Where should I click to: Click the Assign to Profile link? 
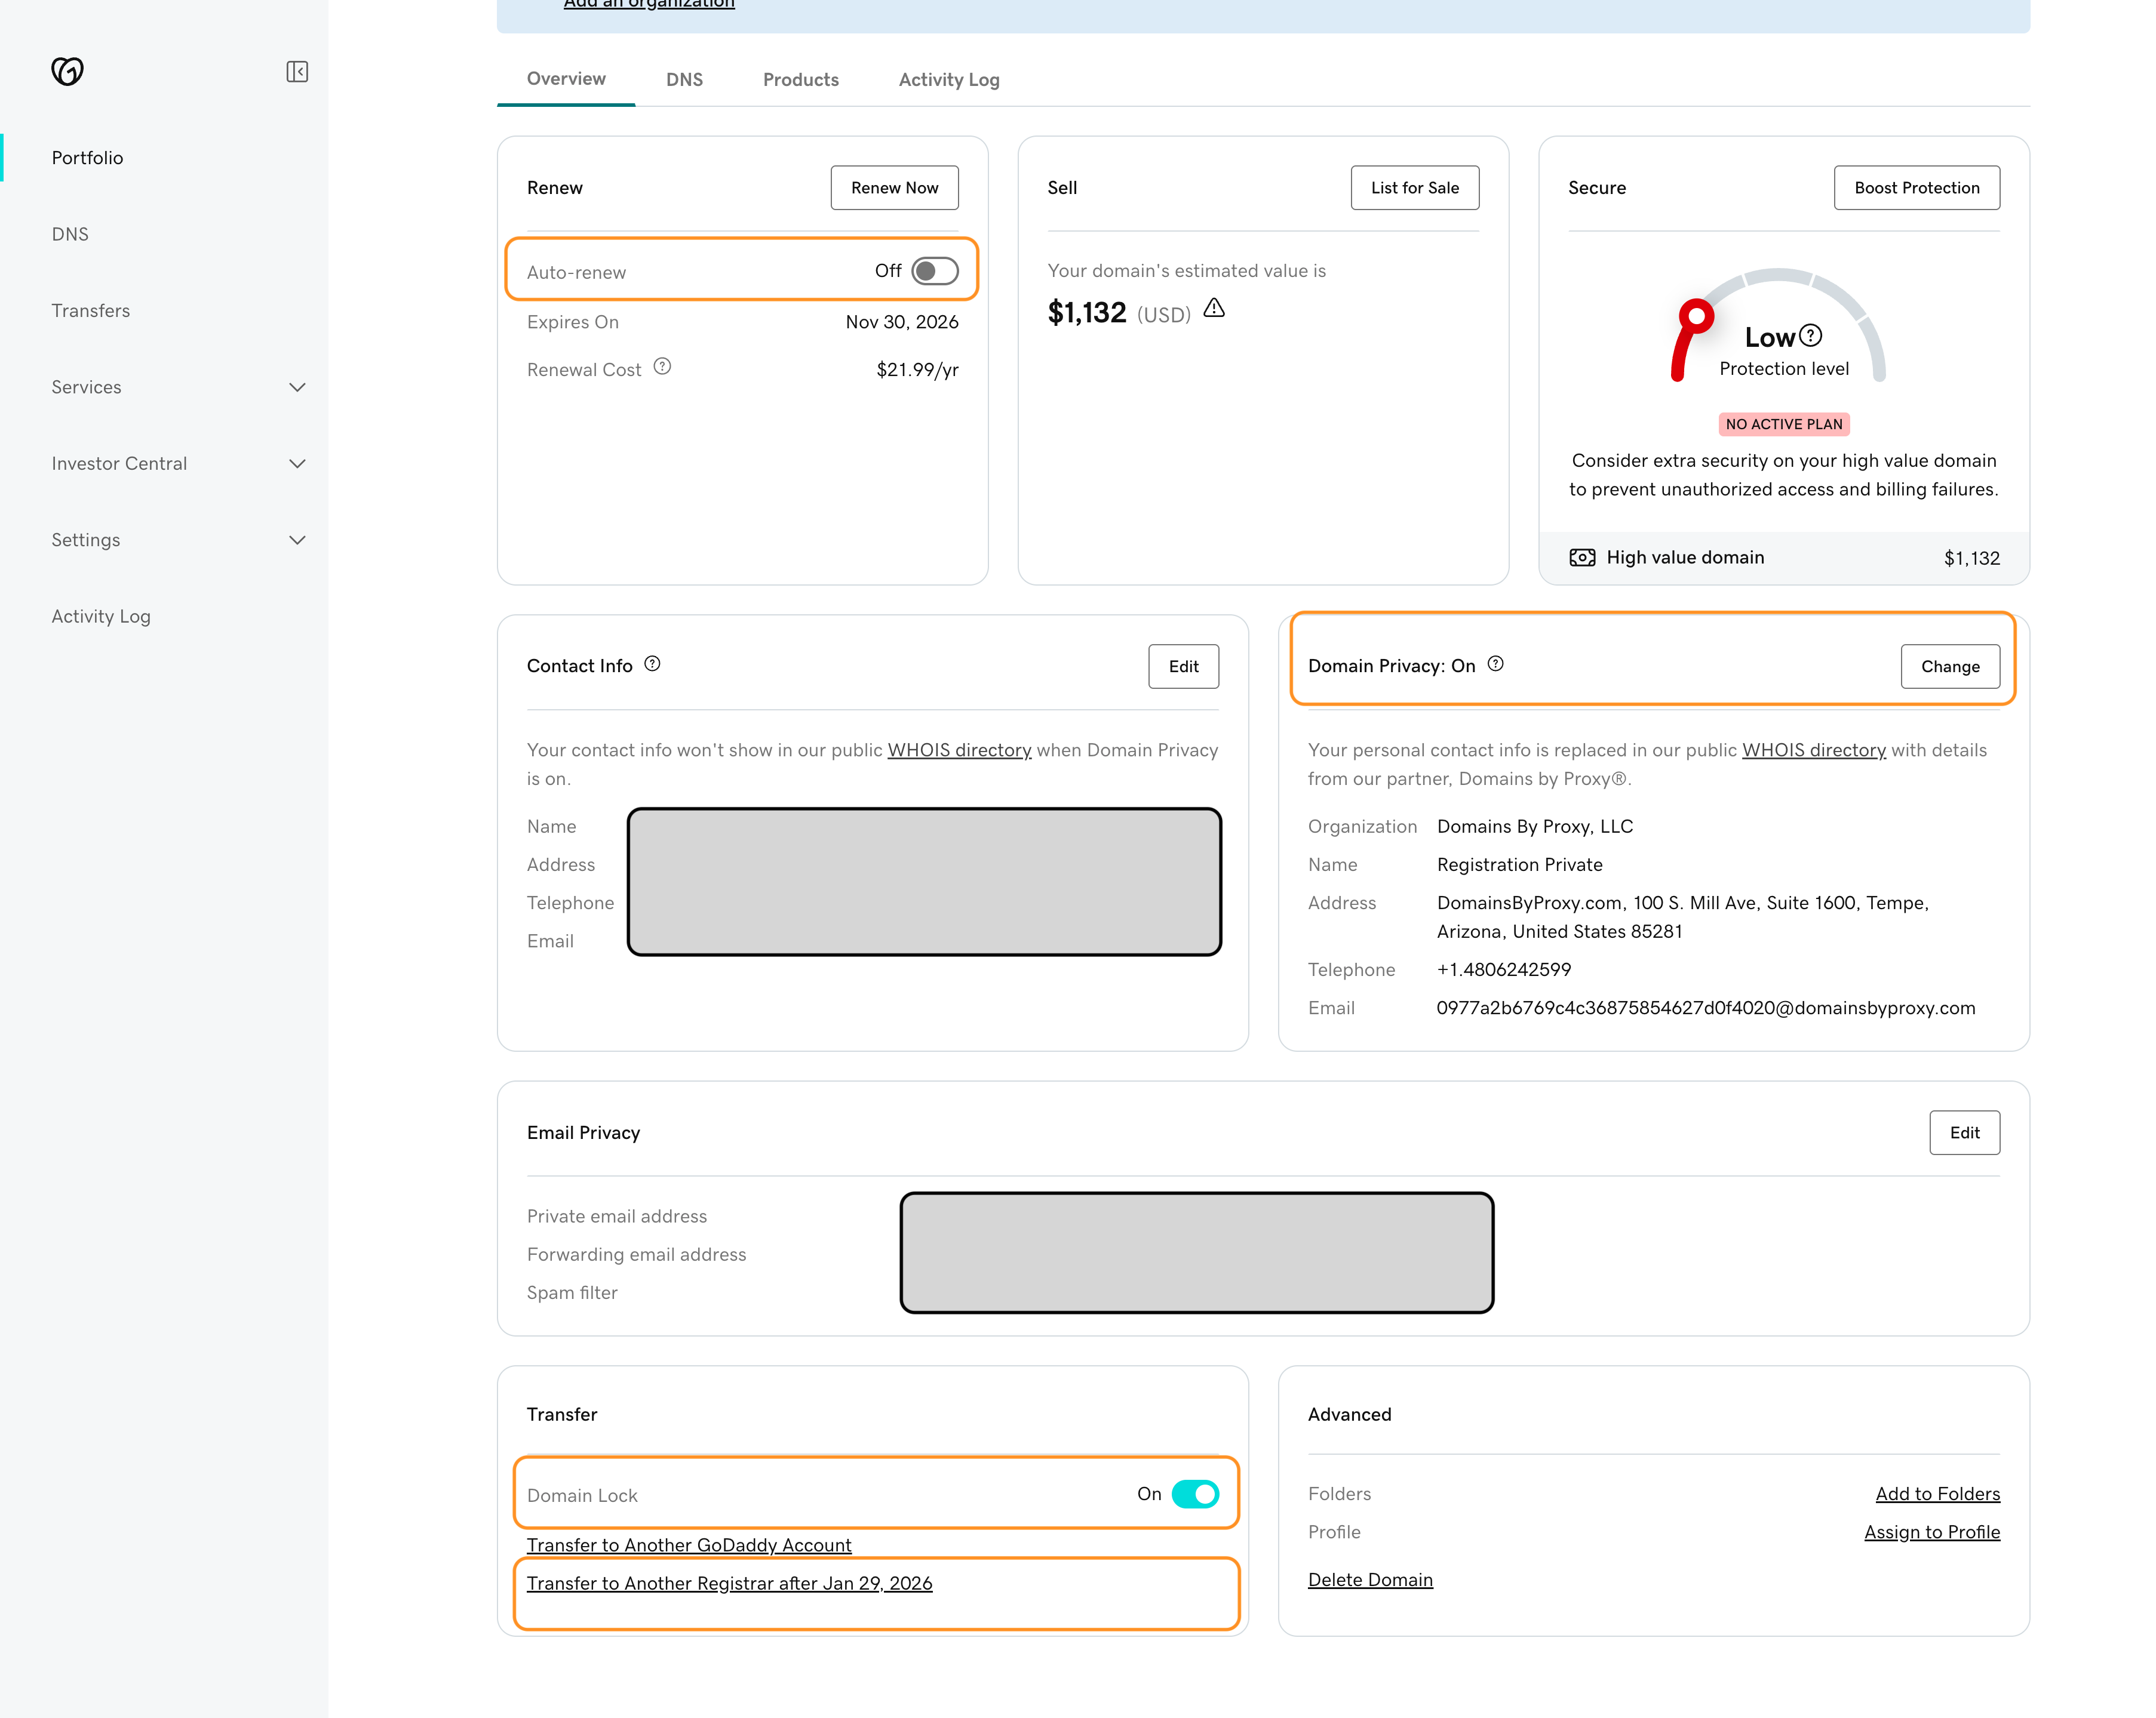click(x=1932, y=1532)
